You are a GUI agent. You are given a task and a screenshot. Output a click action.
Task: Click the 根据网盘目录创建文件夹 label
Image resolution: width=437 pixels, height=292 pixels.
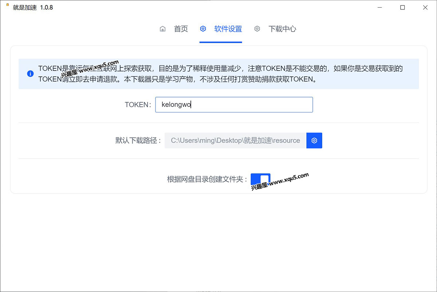coord(207,179)
